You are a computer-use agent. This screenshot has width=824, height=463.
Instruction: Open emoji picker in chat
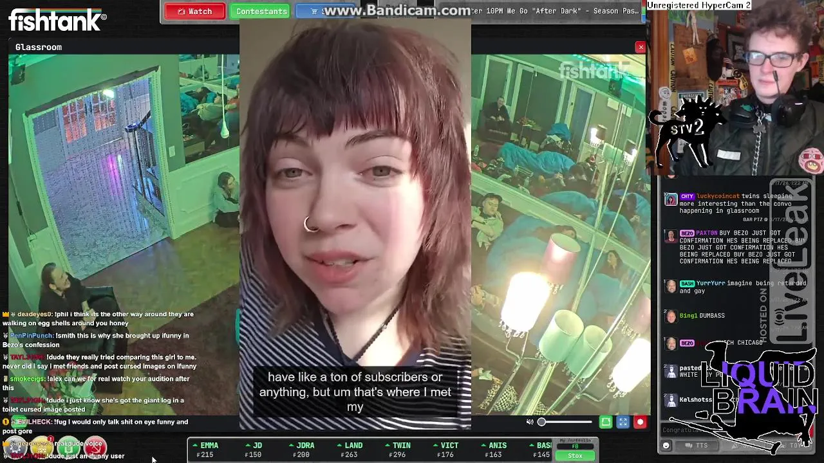666,446
